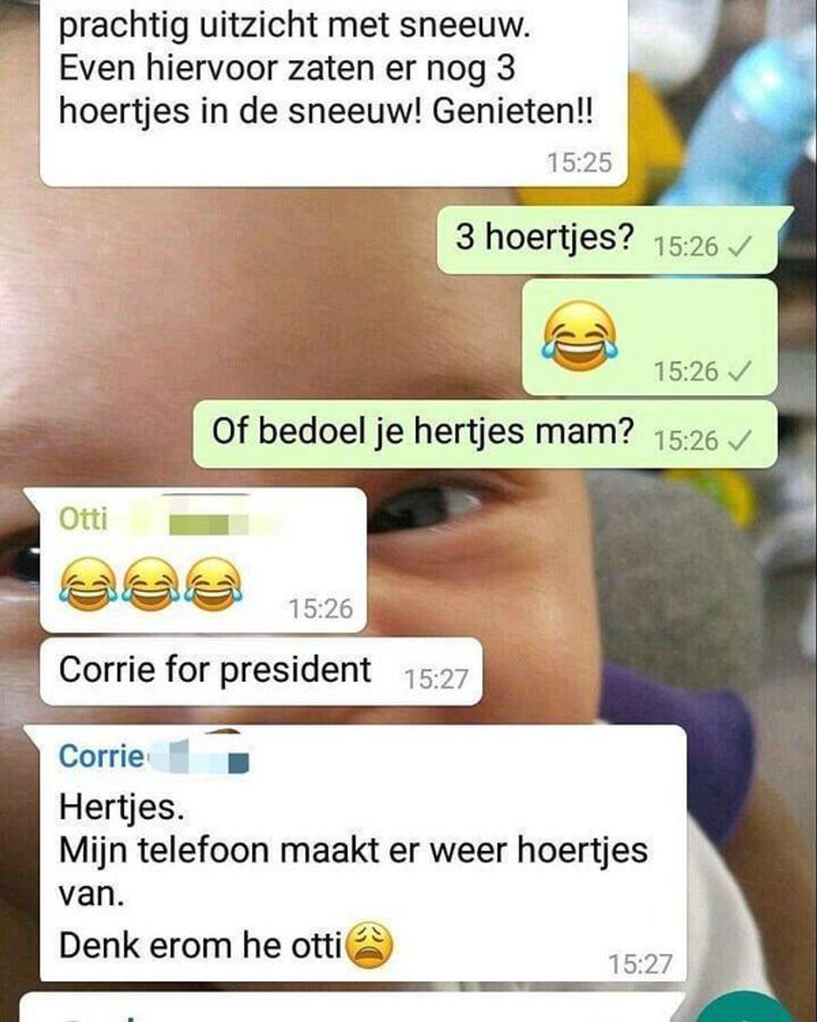Screen dimensions: 817x1022
Task: Select the 'Of bedoel je hertjes mam?' message
Action: coord(485,434)
